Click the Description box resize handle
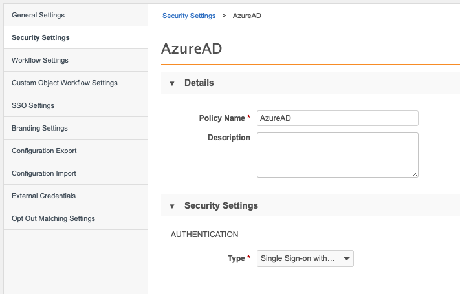 pos(415,173)
